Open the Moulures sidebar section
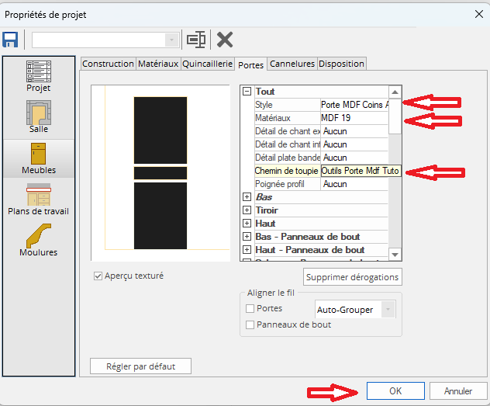 pos(39,240)
